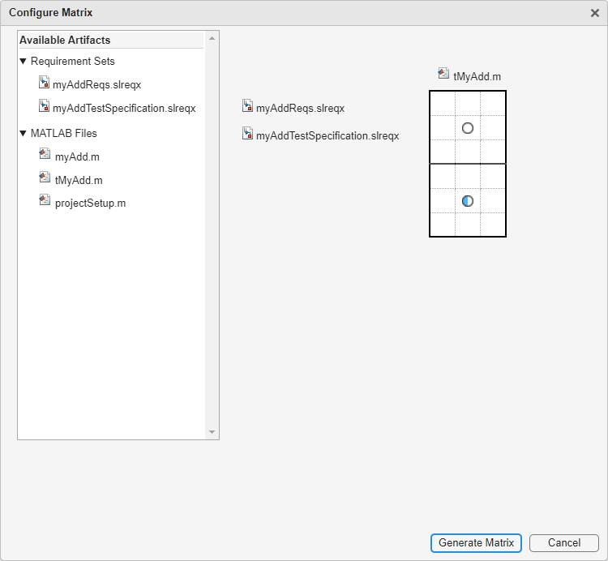Collapse the Requirement Sets tree node
The image size is (608, 561).
pyautogui.click(x=23, y=62)
